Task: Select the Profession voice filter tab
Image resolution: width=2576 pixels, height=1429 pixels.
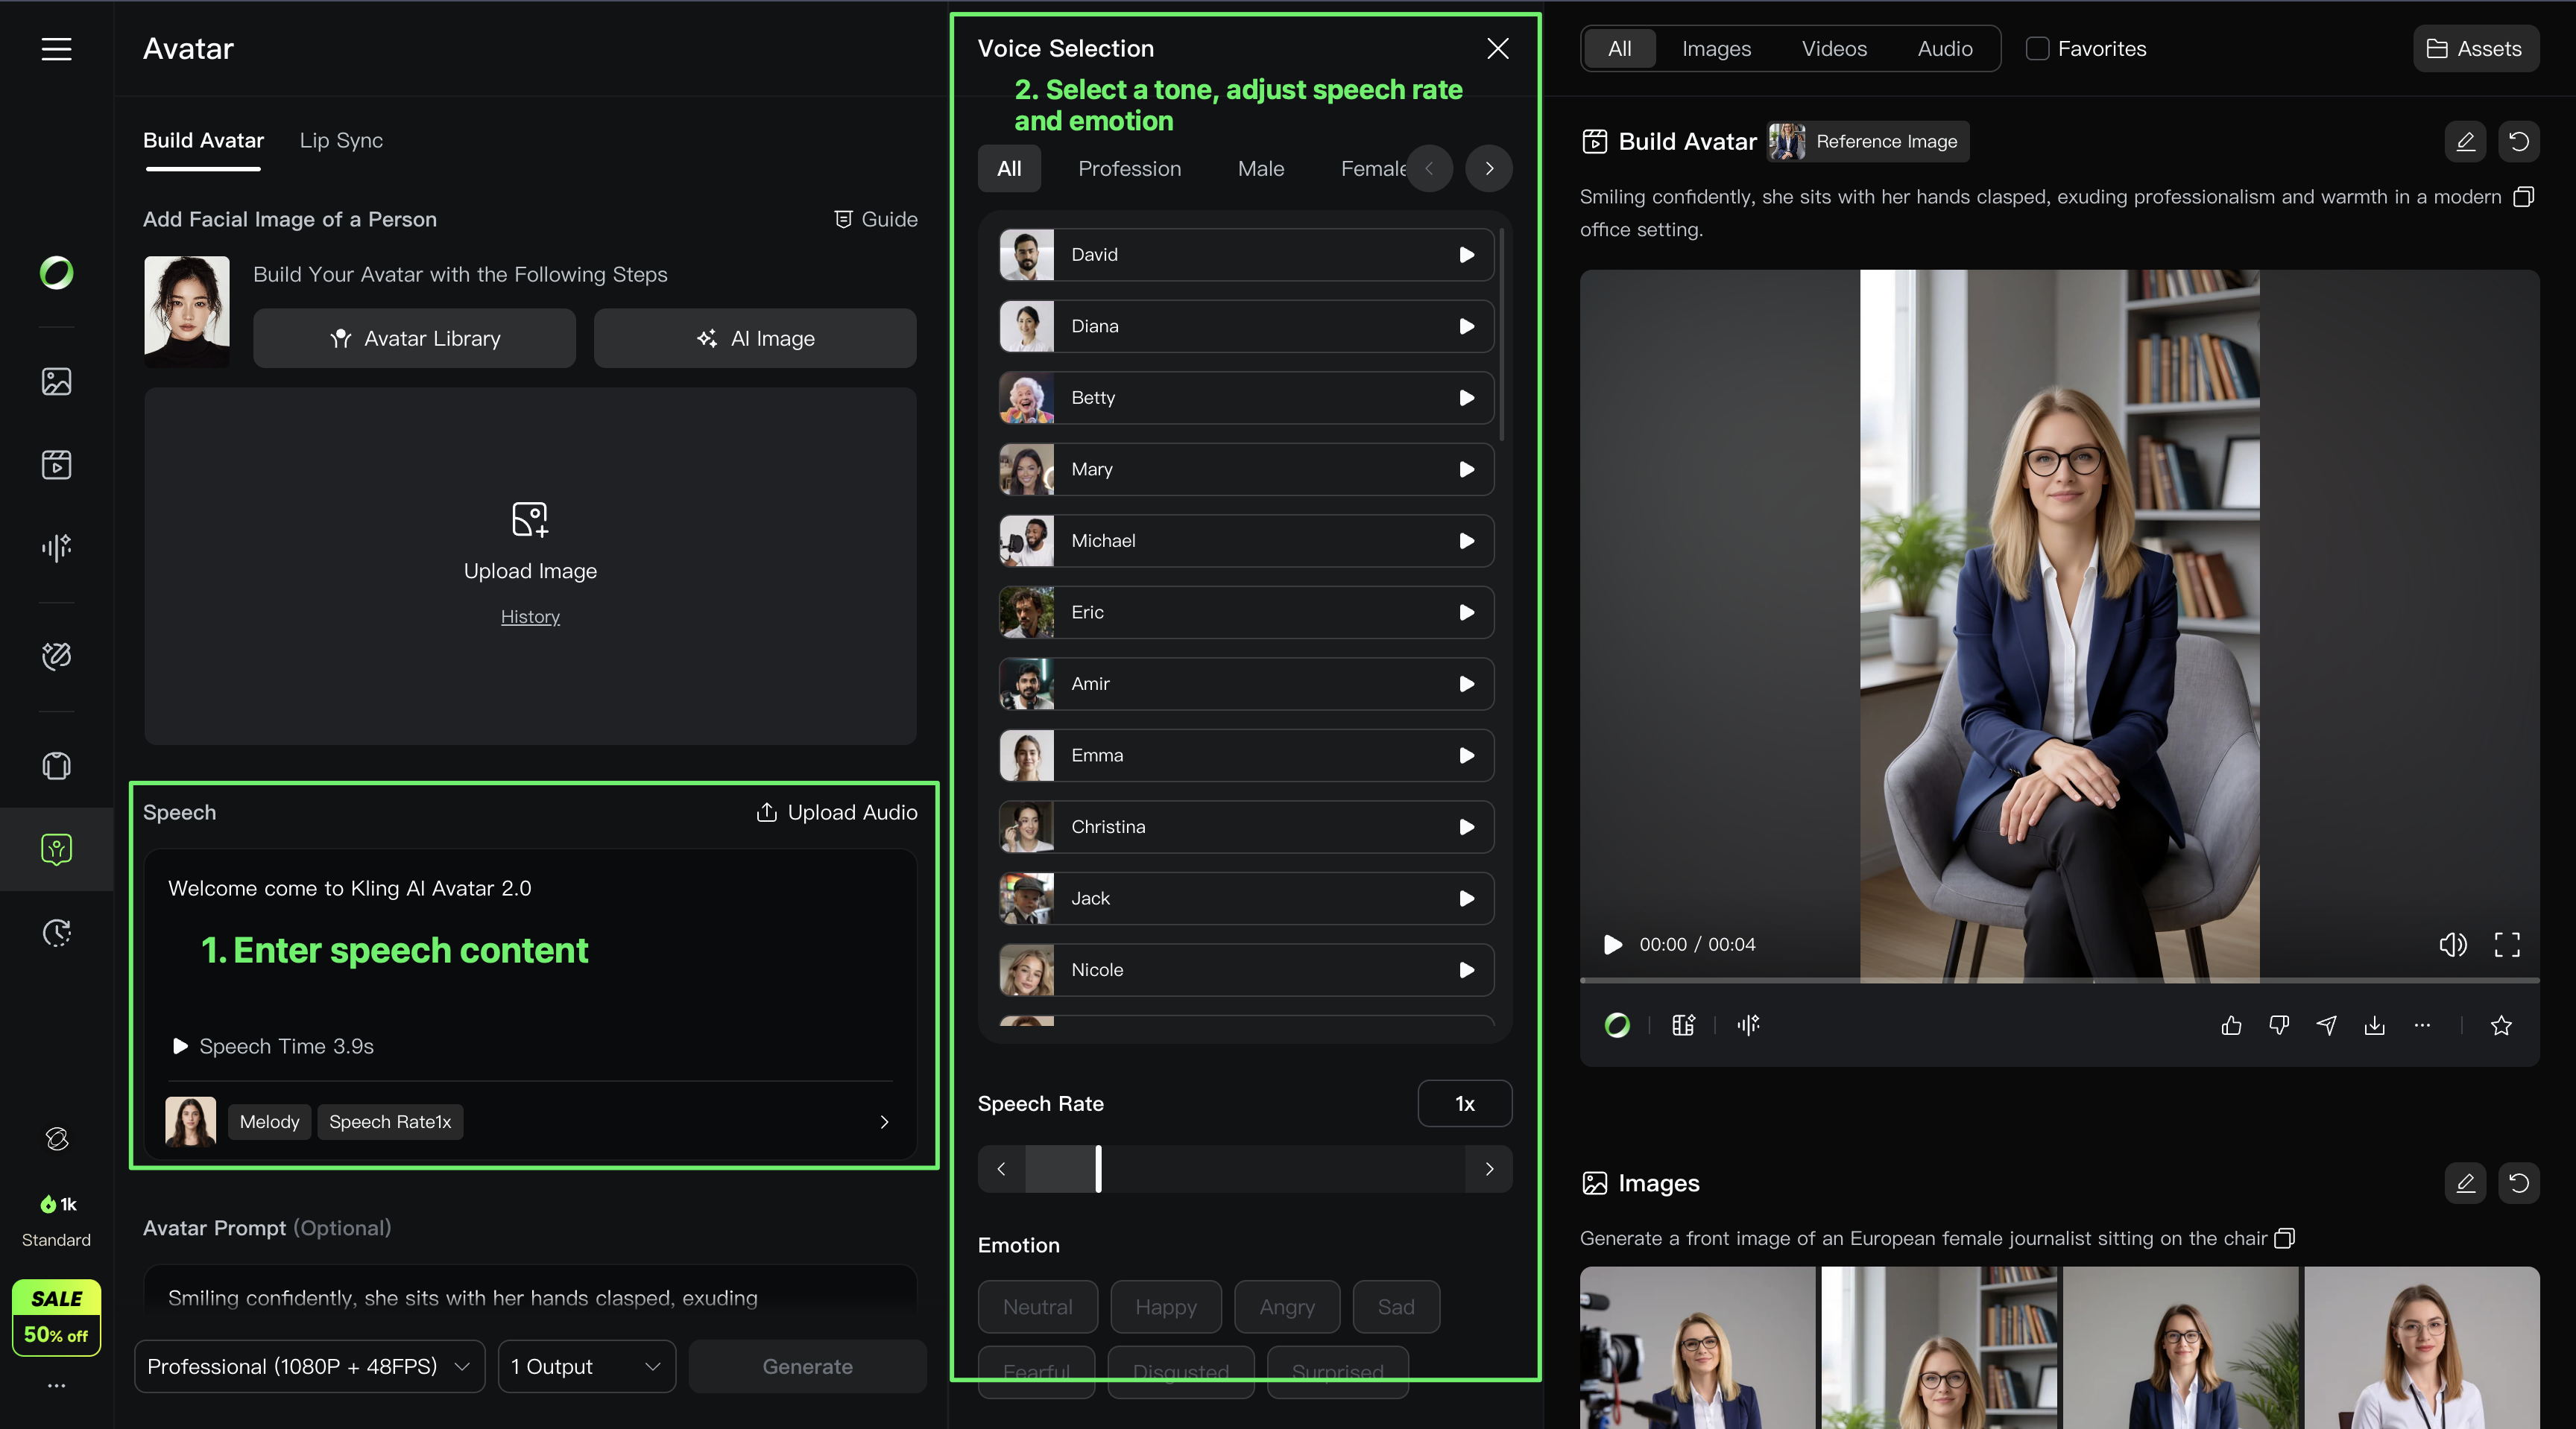Action: point(1129,169)
